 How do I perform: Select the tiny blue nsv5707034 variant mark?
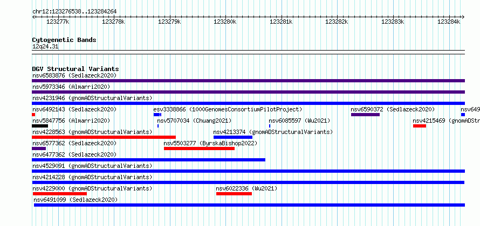click(158, 126)
